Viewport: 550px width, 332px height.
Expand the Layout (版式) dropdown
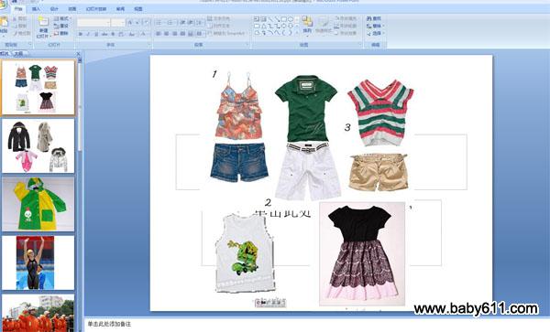62,18
